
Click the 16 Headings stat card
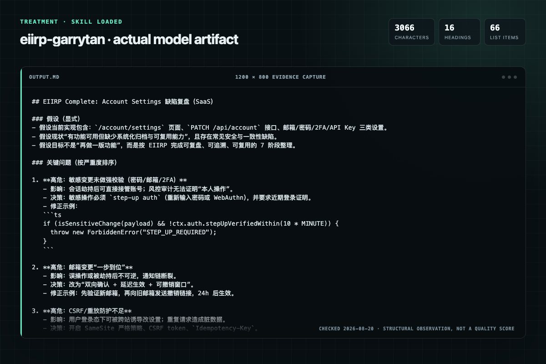460,32
